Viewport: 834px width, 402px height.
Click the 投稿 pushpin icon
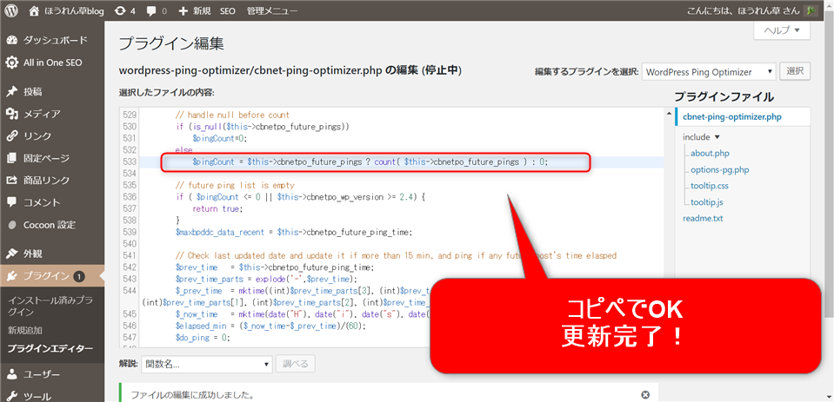[x=12, y=92]
